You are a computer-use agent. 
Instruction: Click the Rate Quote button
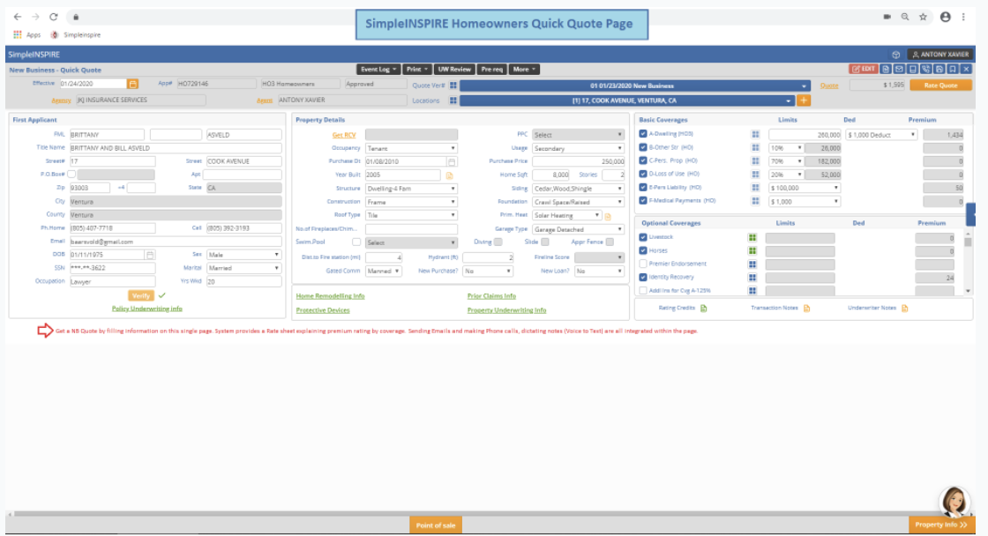click(940, 85)
